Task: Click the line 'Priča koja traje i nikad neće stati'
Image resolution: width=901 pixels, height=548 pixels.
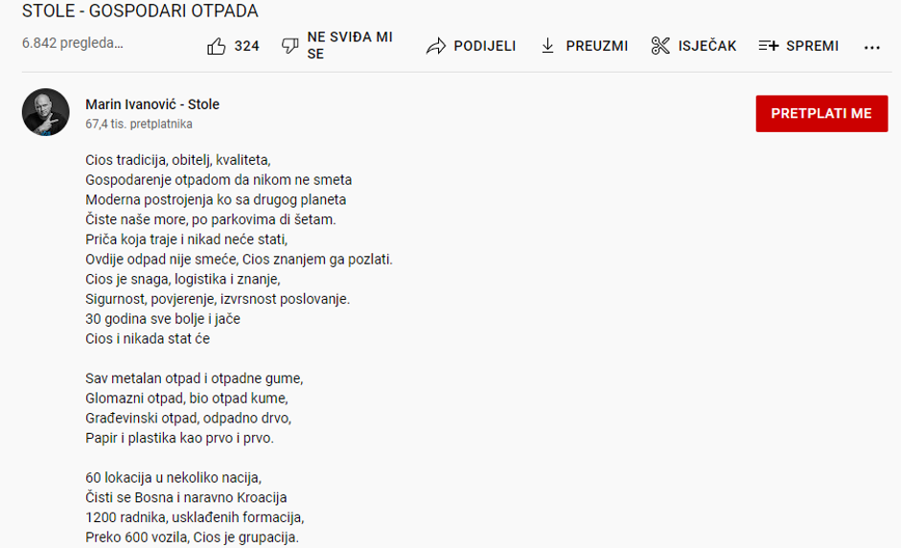Action: 186,239
